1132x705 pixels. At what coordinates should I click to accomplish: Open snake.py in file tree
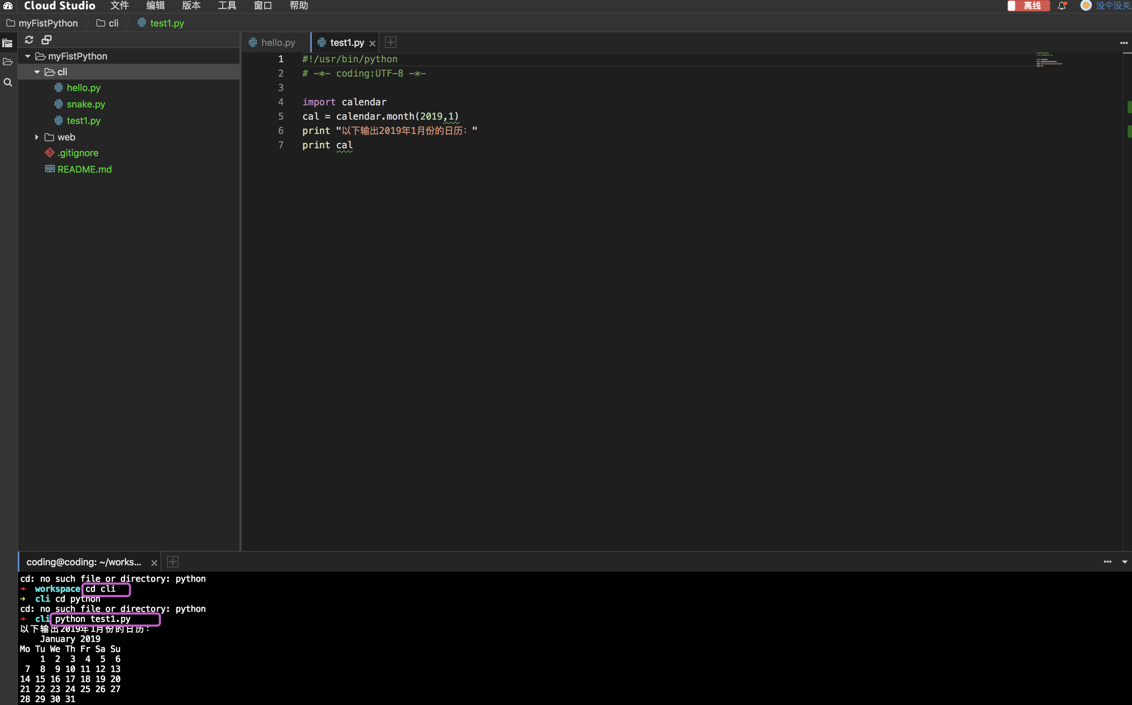[x=86, y=104]
